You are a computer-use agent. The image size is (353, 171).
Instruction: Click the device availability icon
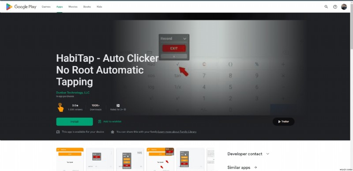click(58, 132)
